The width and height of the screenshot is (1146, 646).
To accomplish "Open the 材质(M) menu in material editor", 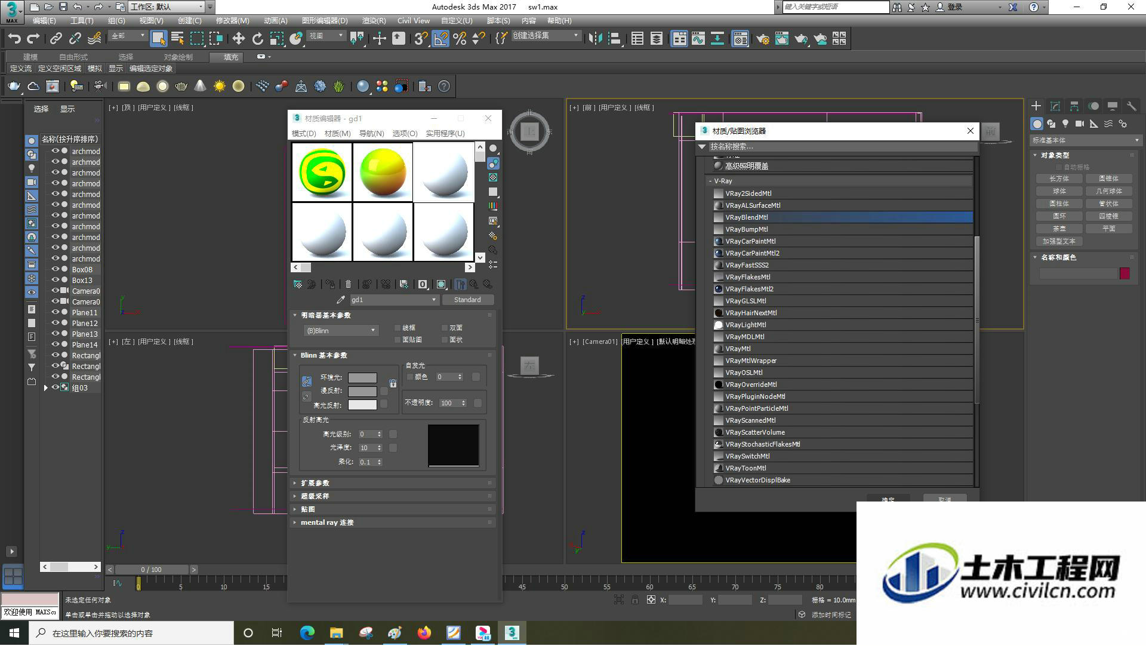I will pyautogui.click(x=337, y=133).
